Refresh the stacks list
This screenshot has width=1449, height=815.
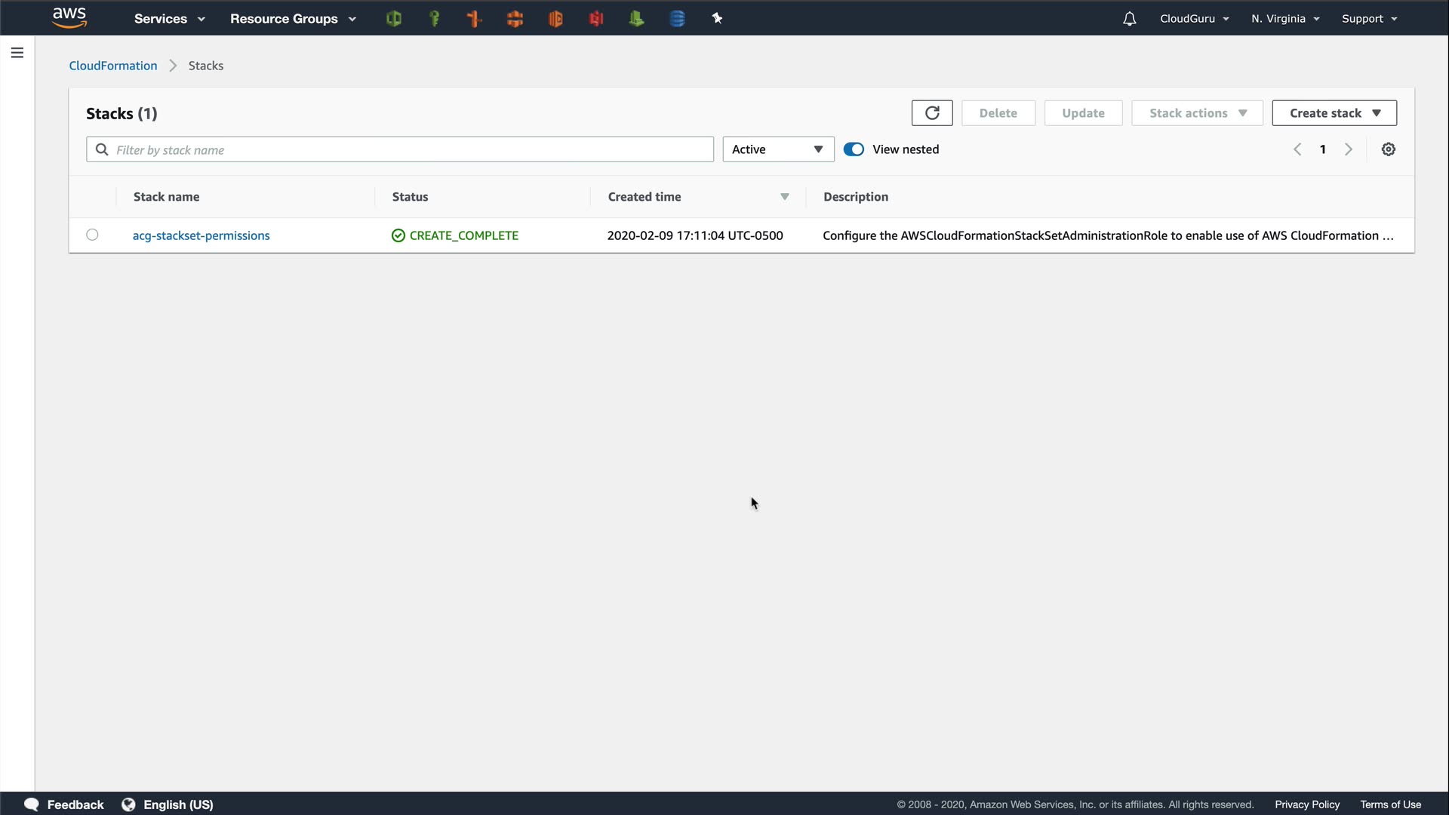932,113
